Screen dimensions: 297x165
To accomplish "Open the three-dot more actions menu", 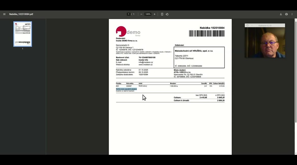I will point(292,14).
